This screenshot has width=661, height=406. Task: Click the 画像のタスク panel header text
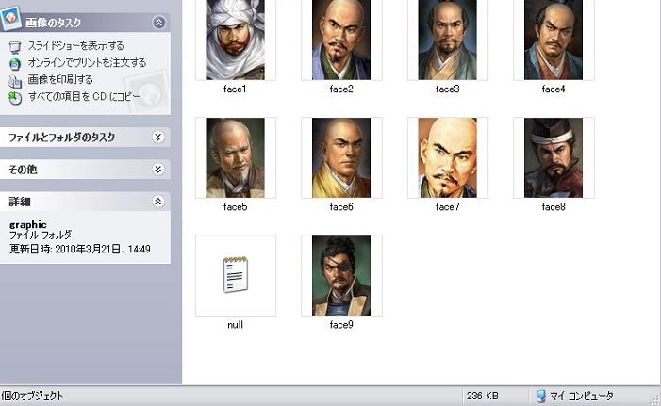(x=53, y=23)
